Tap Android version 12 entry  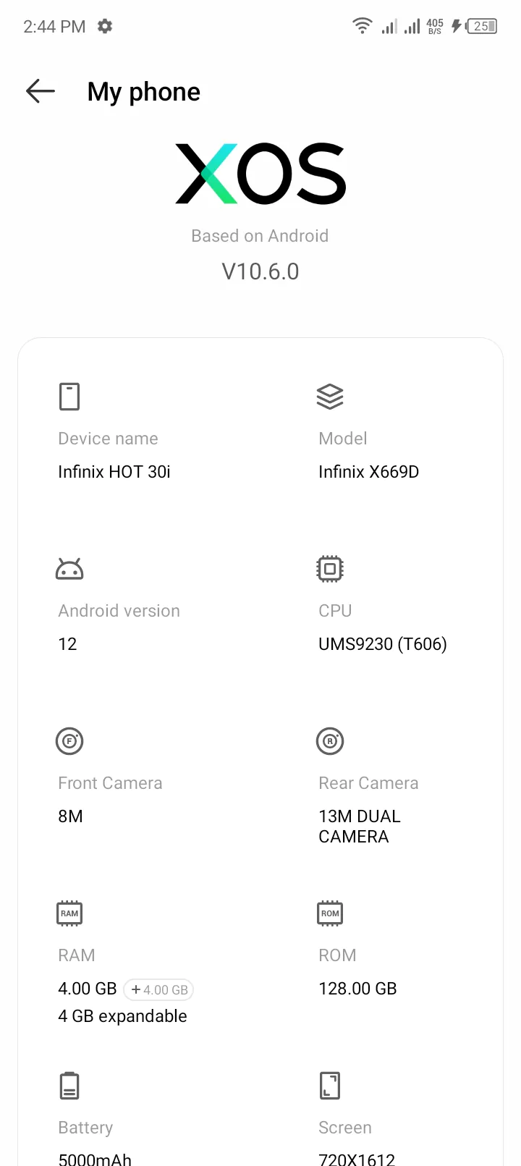67,644
